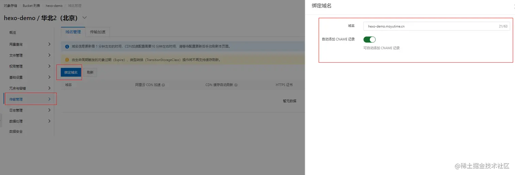Click the 暂无数据 empty-table text
Screen dimensions: 515x175
pyautogui.click(x=290, y=101)
